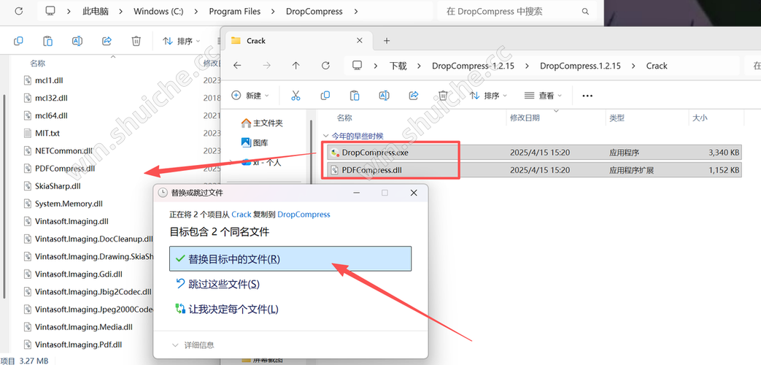Open the 新建 dropdown in the Crack window
Viewport: 761px width, 365px height.
[x=250, y=96]
